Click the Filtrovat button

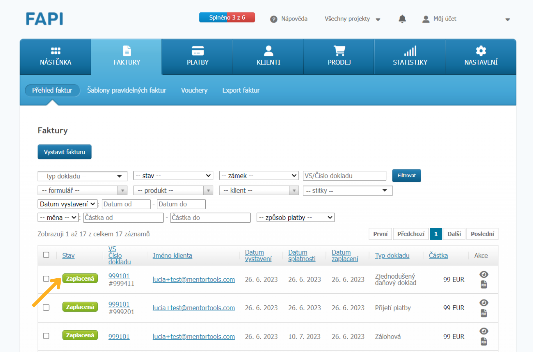pyautogui.click(x=407, y=176)
